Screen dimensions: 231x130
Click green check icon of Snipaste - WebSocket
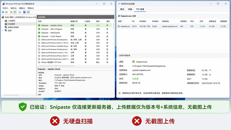click(x=39, y=33)
